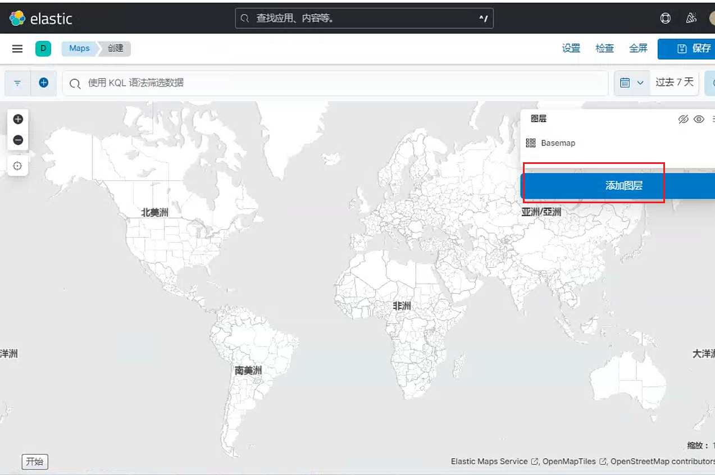This screenshot has width=715, height=475.
Task: Open 设置 in the top menu
Action: pos(571,48)
